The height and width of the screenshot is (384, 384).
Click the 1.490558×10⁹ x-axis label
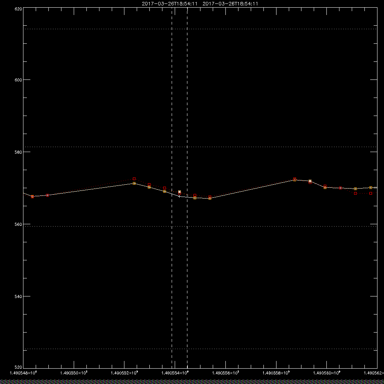(x=276, y=373)
